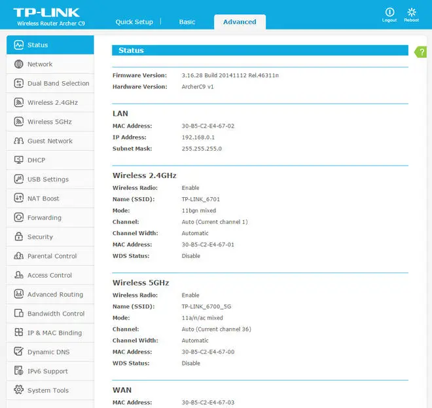This screenshot has width=432, height=408.
Task: Open the NAT Boost icon
Action: [x=18, y=198]
